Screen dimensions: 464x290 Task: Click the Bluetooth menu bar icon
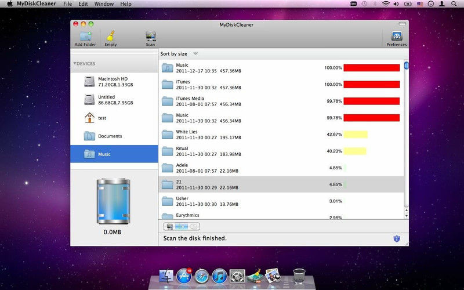[x=375, y=4]
